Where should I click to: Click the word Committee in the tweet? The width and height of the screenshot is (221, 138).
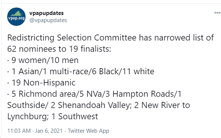[115, 37]
